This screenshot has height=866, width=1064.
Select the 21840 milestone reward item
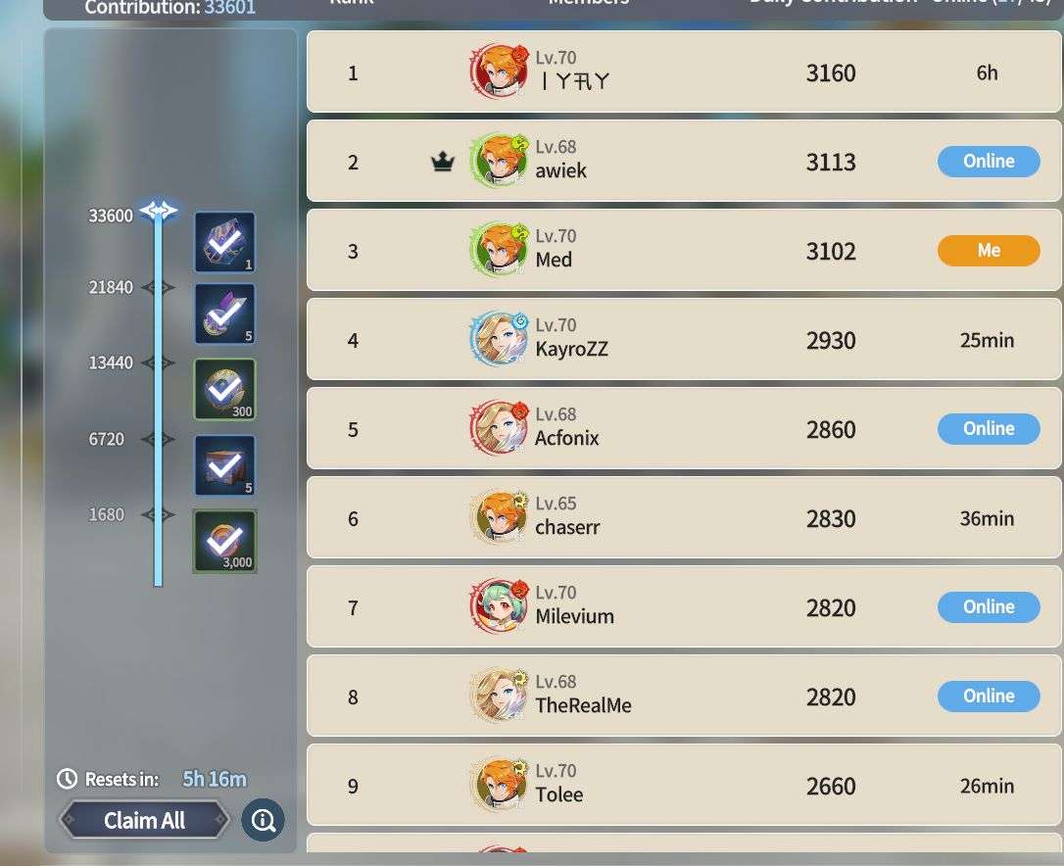(224, 313)
